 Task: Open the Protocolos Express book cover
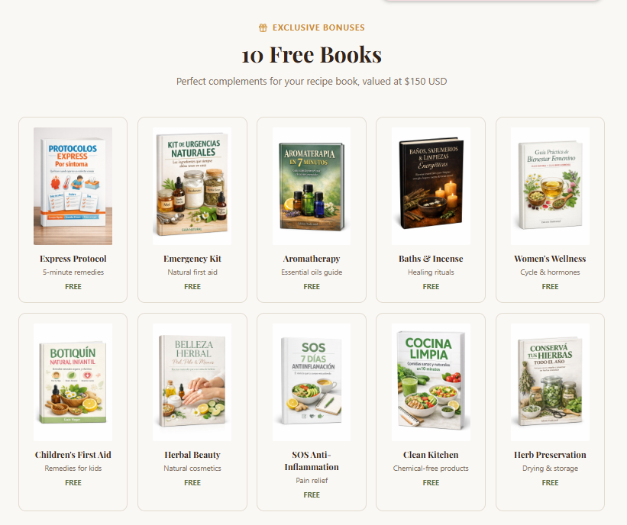coord(73,185)
